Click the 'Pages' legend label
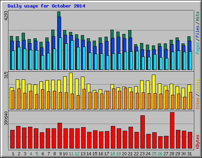The image size is (202, 158). (x=198, y=48)
